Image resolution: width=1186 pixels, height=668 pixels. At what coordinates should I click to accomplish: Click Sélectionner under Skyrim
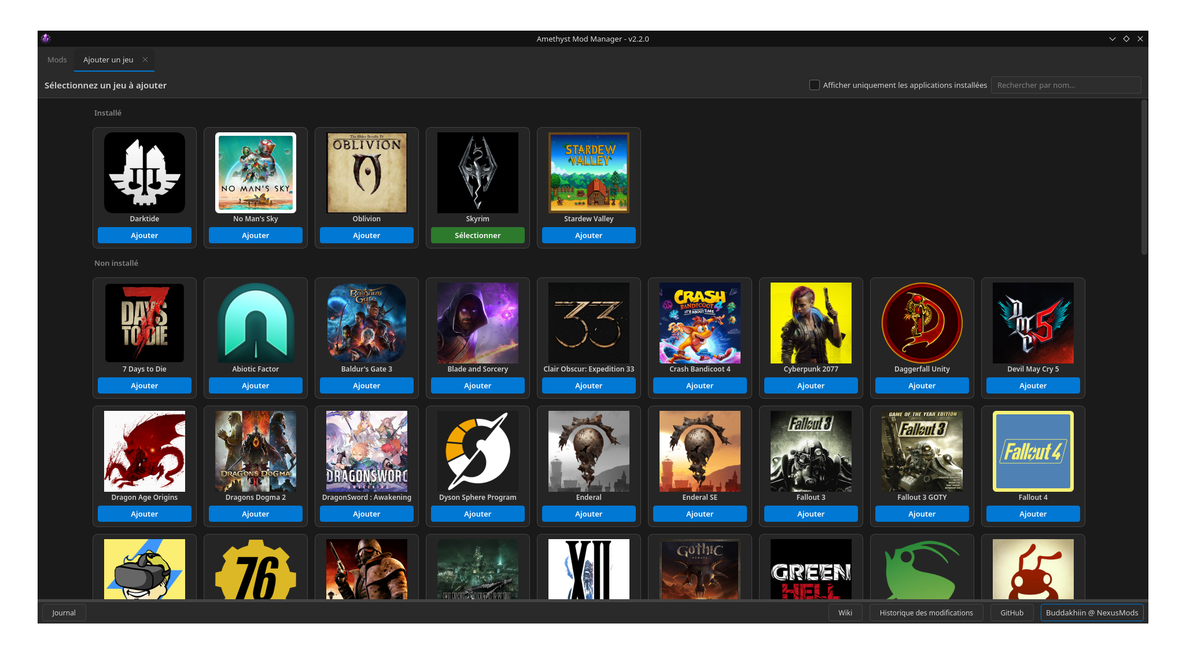pos(478,235)
